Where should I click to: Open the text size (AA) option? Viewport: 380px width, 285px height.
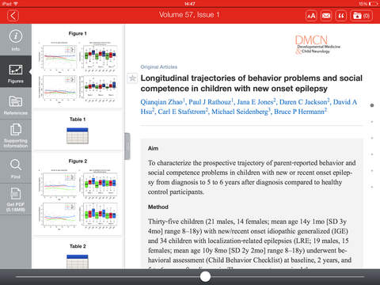click(x=311, y=16)
